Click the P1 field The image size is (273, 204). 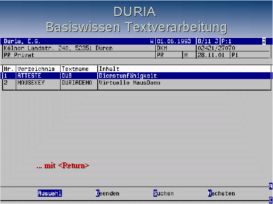click(235, 55)
